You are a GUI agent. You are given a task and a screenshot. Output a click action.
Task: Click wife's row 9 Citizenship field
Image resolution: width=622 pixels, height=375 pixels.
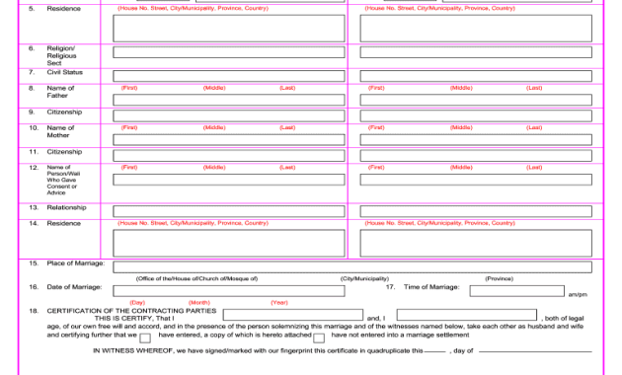coord(476,115)
